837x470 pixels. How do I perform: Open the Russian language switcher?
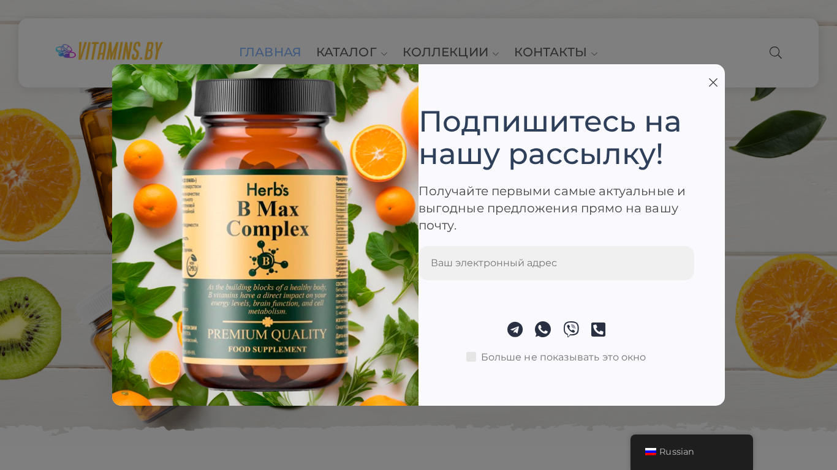tap(692, 452)
